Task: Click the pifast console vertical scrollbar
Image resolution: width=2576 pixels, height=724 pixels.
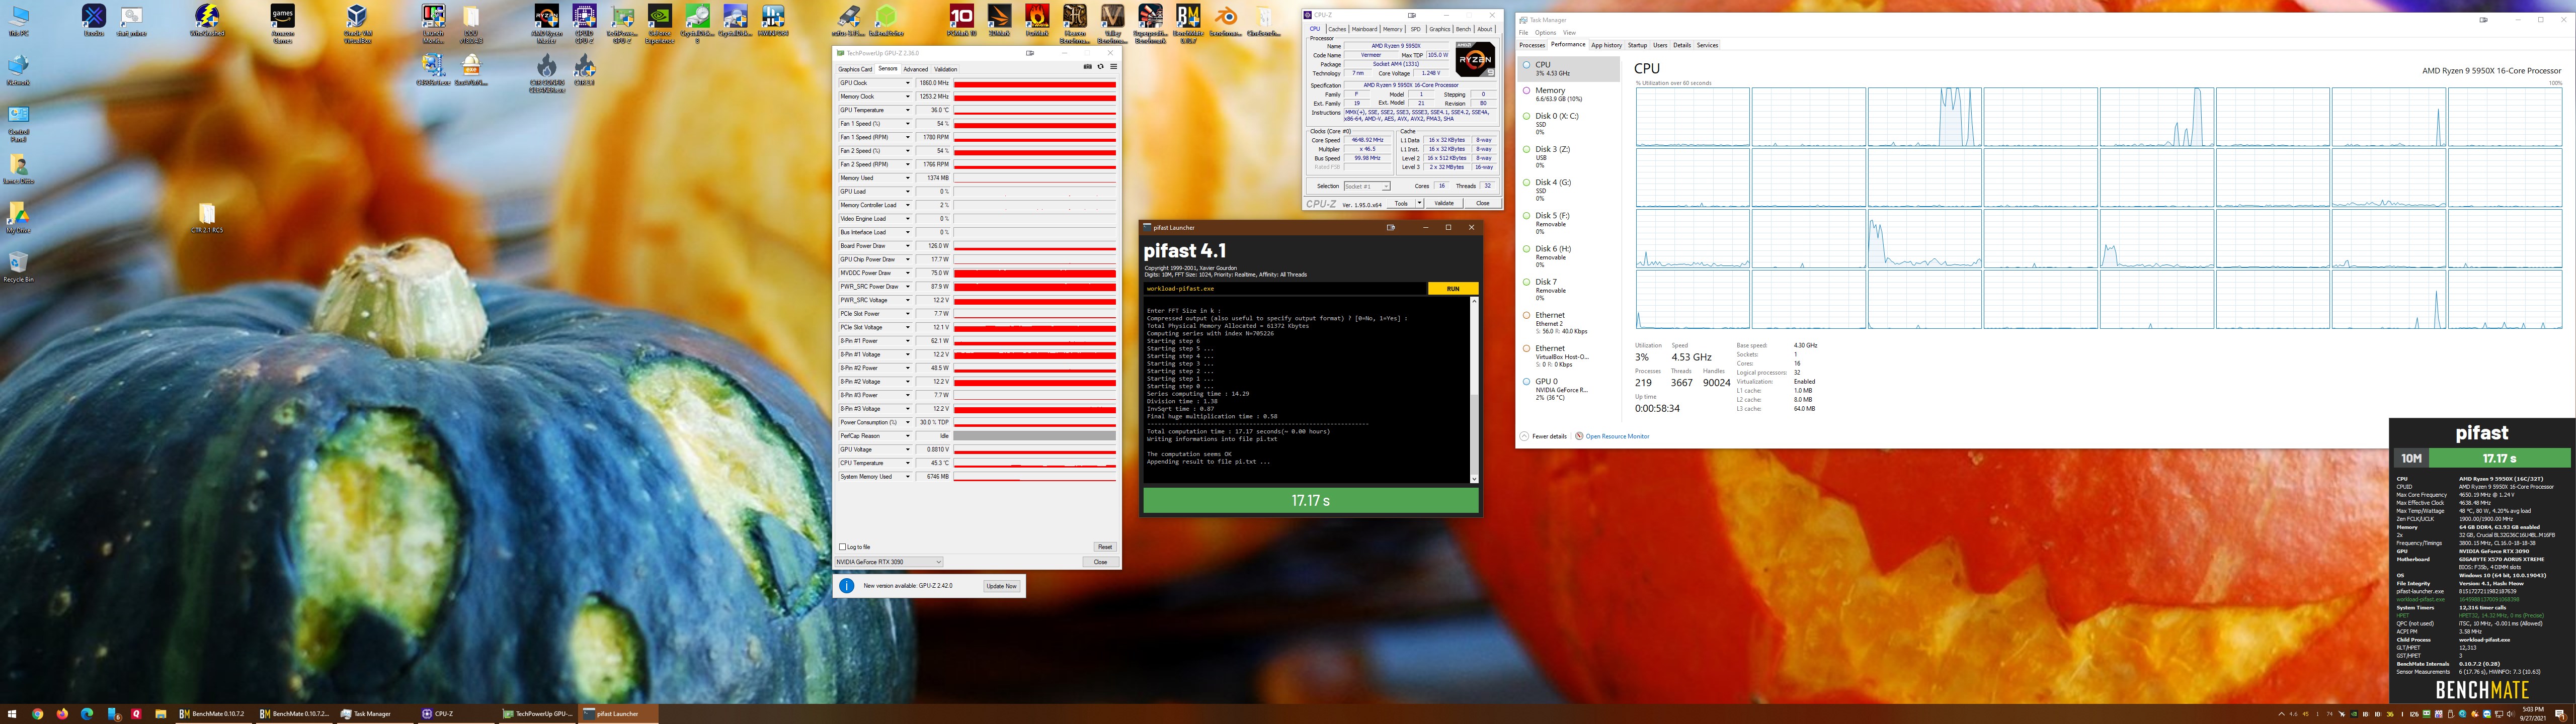Action: pos(1474,390)
